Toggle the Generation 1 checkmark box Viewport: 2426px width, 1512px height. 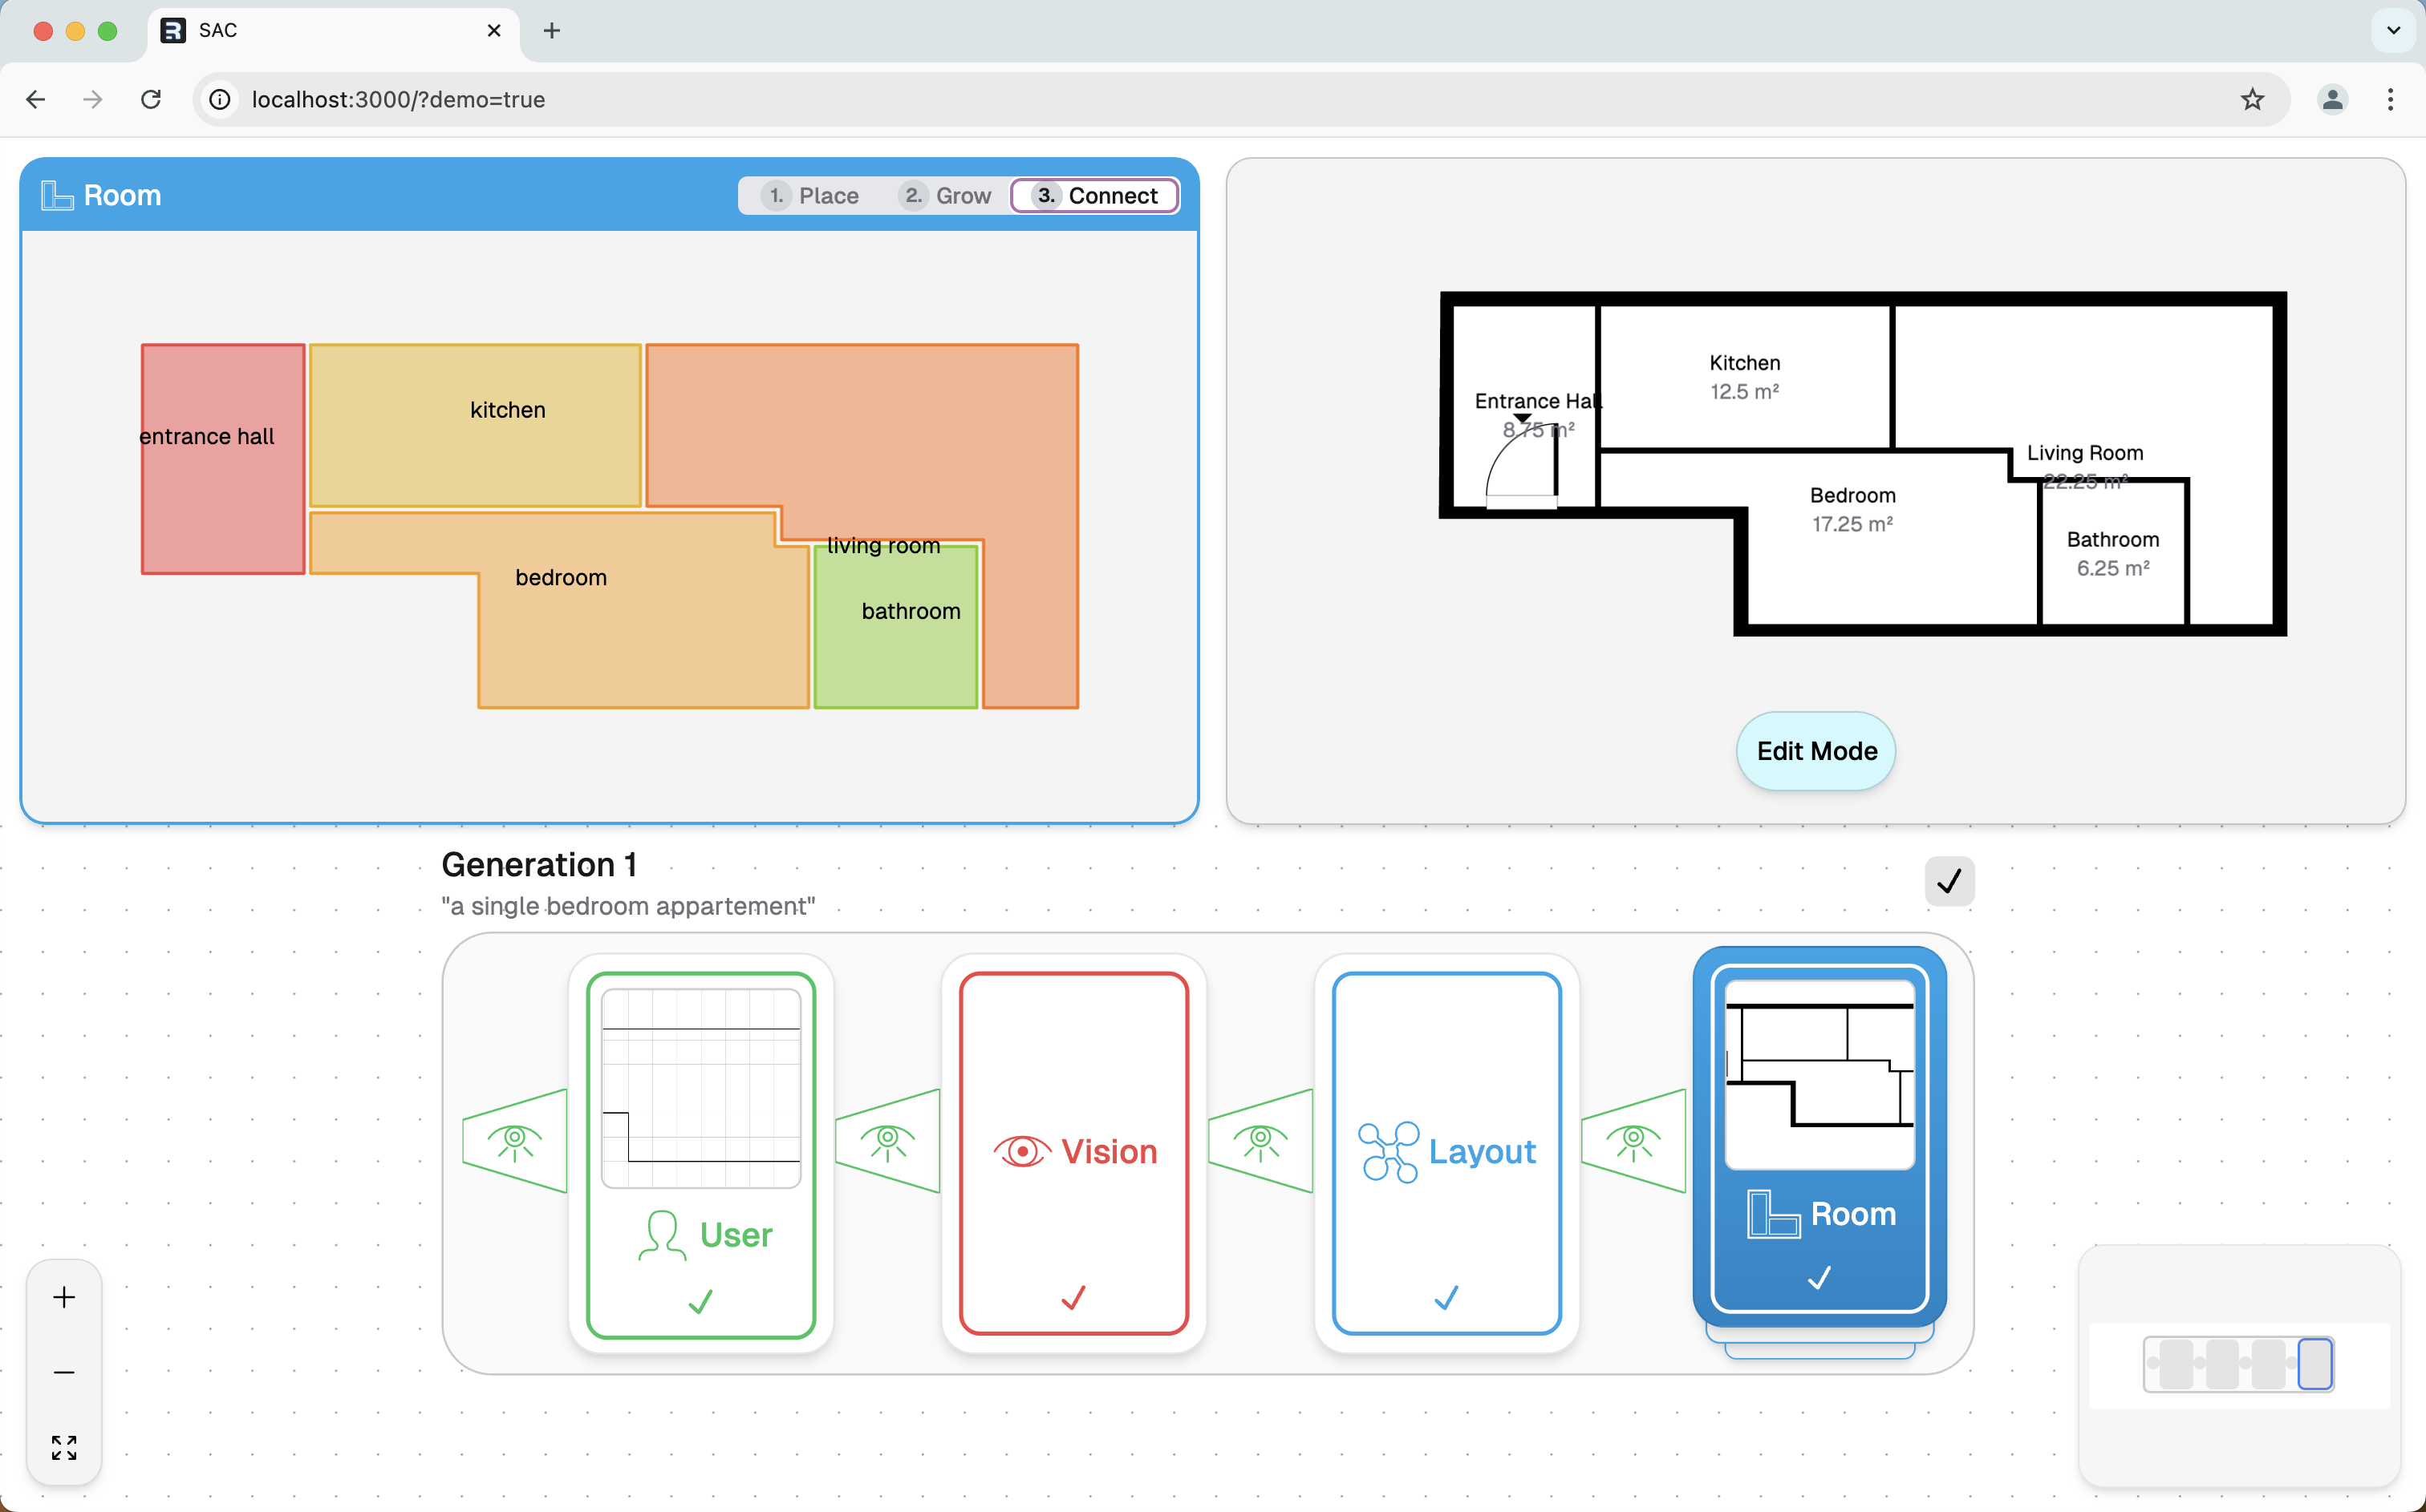coord(1948,881)
